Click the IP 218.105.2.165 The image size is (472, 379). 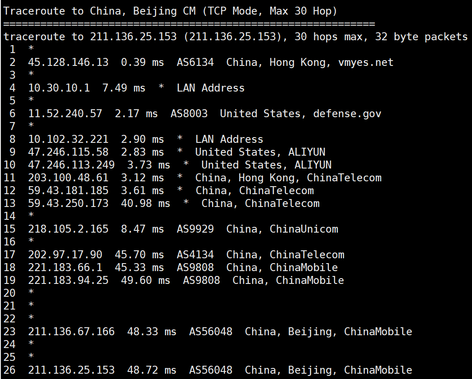[68, 229]
